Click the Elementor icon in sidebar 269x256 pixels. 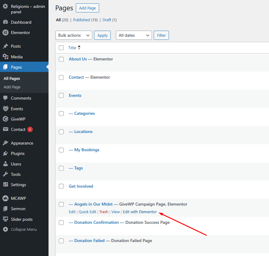point(5,32)
